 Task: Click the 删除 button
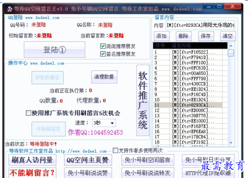184,36
